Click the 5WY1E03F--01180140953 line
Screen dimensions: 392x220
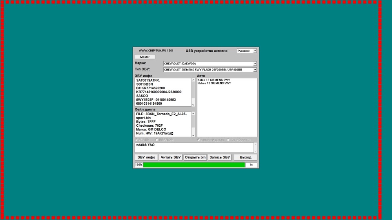156,100
